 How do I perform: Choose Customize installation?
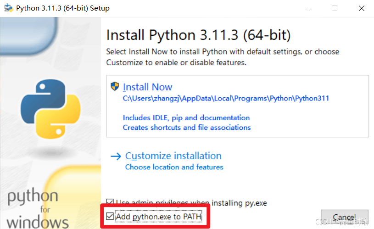pyautogui.click(x=173, y=156)
